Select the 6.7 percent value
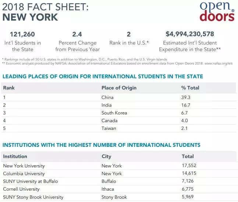Viewport: 238px width, 202px height. [x=184, y=113]
